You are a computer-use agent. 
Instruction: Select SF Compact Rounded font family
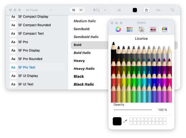37,25
